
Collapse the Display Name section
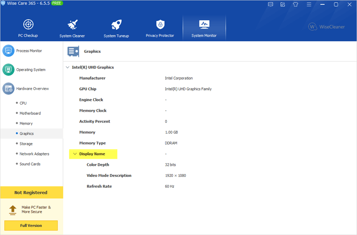(75, 154)
